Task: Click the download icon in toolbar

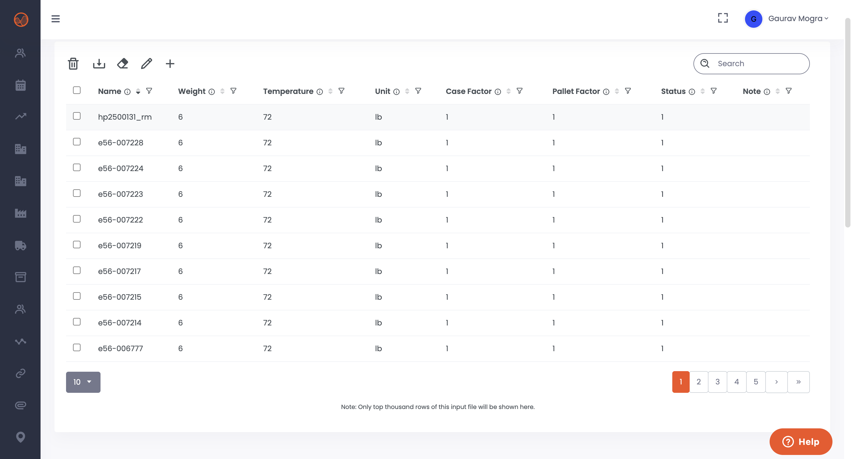Action: coord(99,64)
